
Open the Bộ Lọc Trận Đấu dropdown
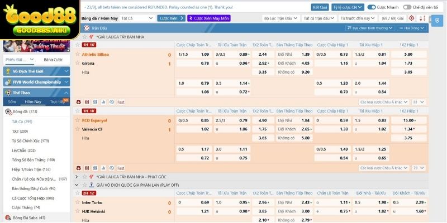click(x=280, y=18)
